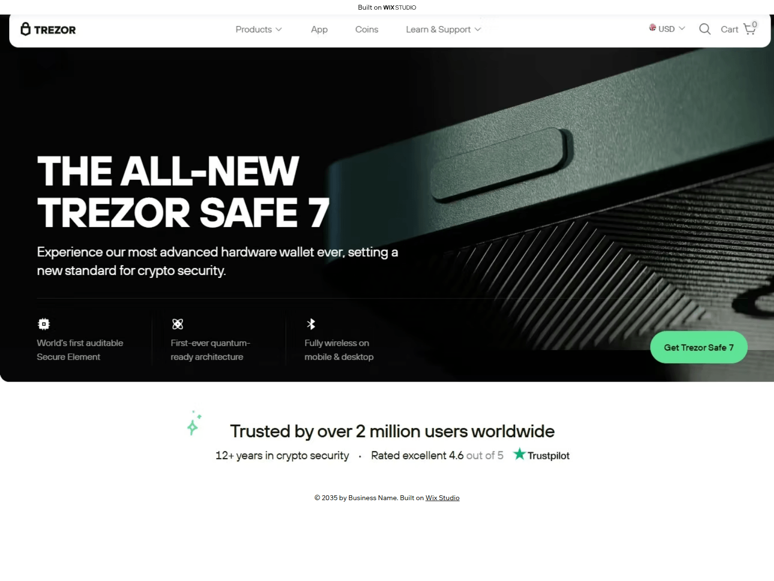774x581 pixels.
Task: Click the green sparkle stars icon
Action: [x=194, y=423]
